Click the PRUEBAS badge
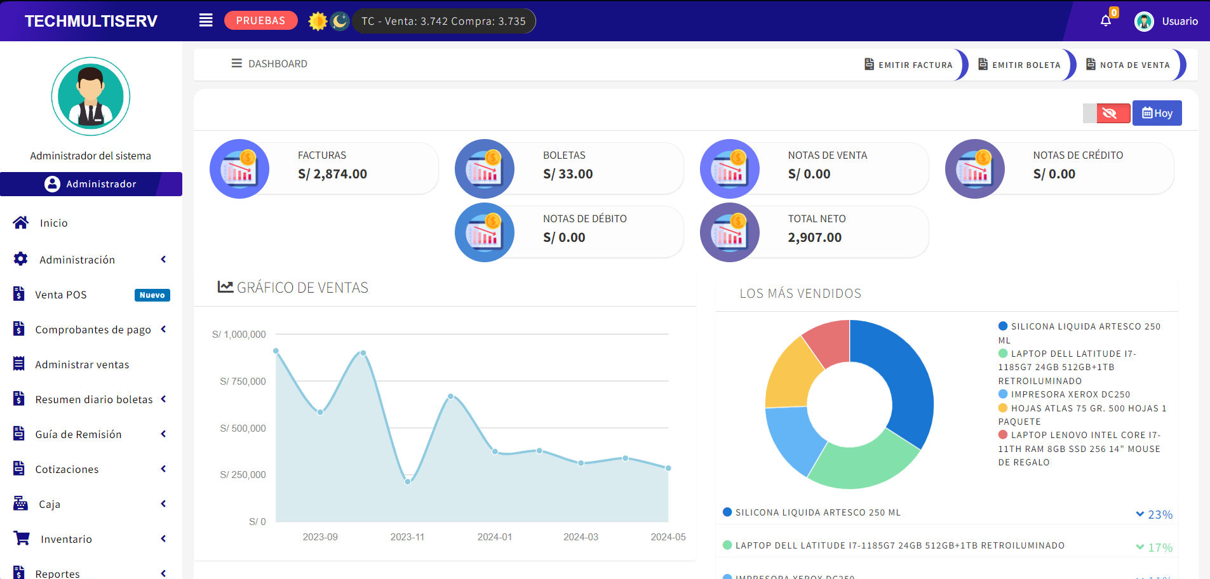 [x=261, y=20]
